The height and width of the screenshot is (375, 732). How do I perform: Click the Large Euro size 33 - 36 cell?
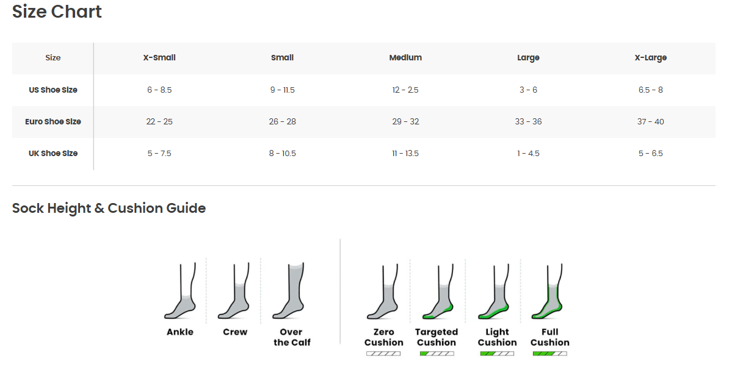(528, 121)
